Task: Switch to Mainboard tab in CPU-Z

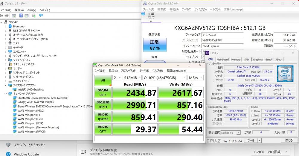Action: click(x=222, y=60)
